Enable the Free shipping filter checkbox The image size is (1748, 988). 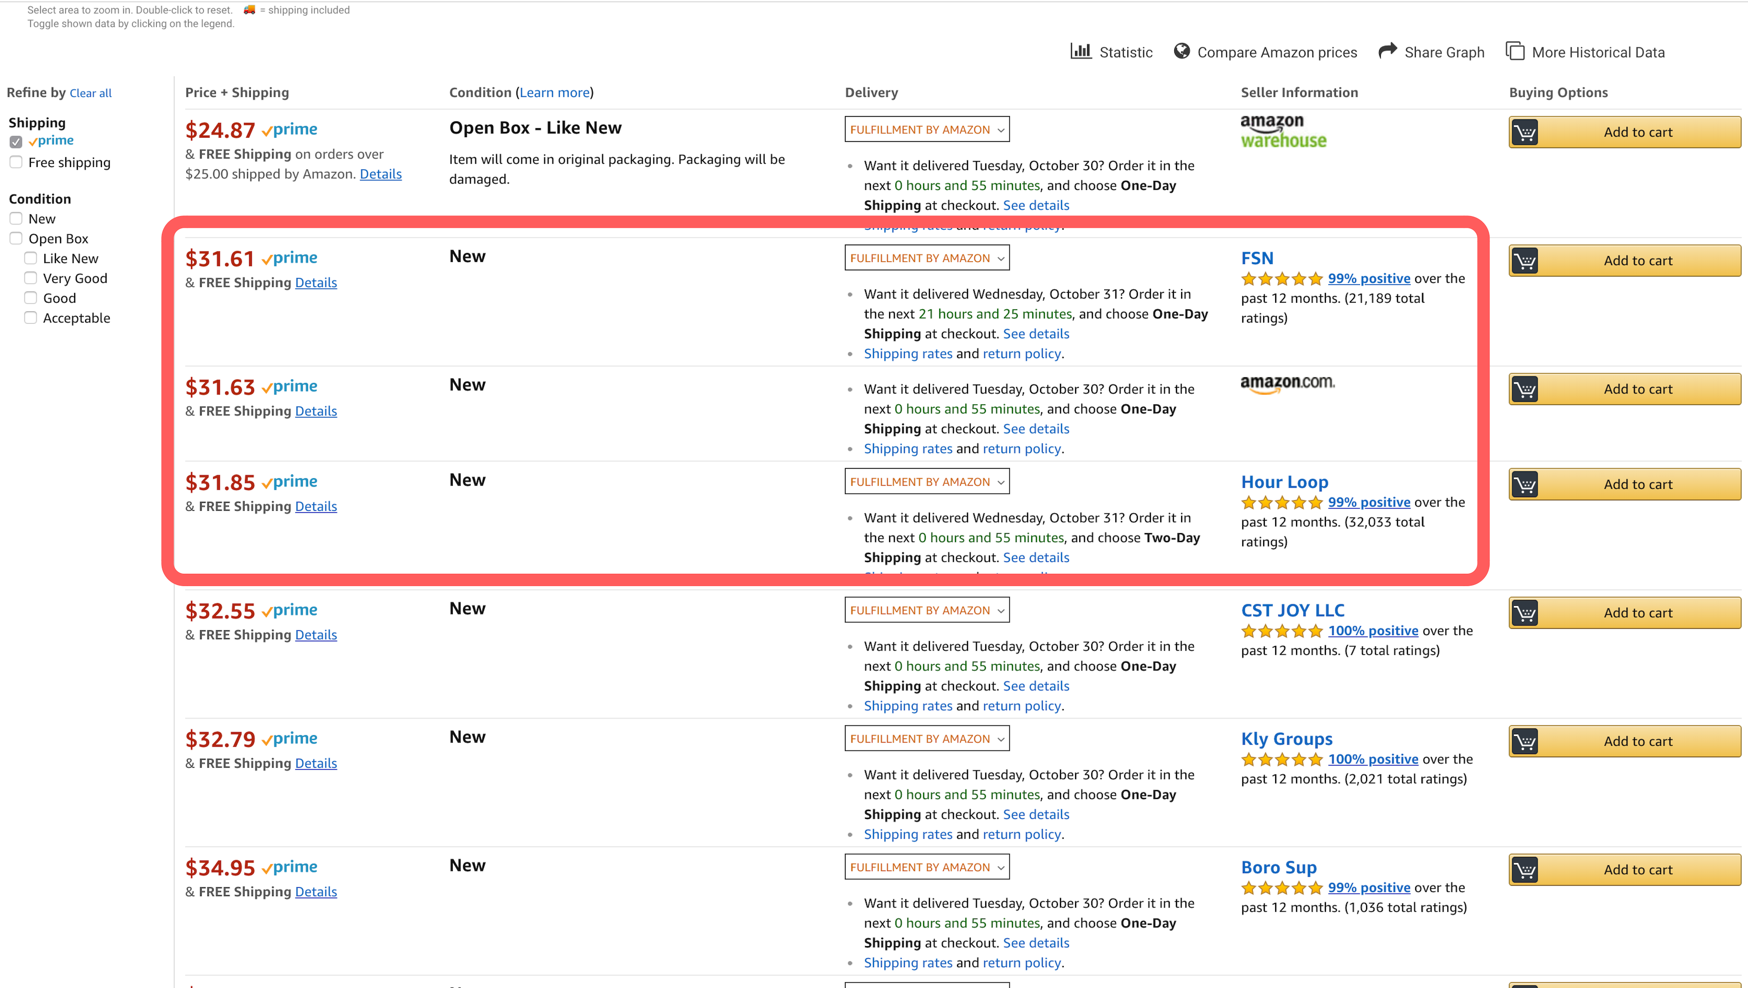tap(16, 162)
